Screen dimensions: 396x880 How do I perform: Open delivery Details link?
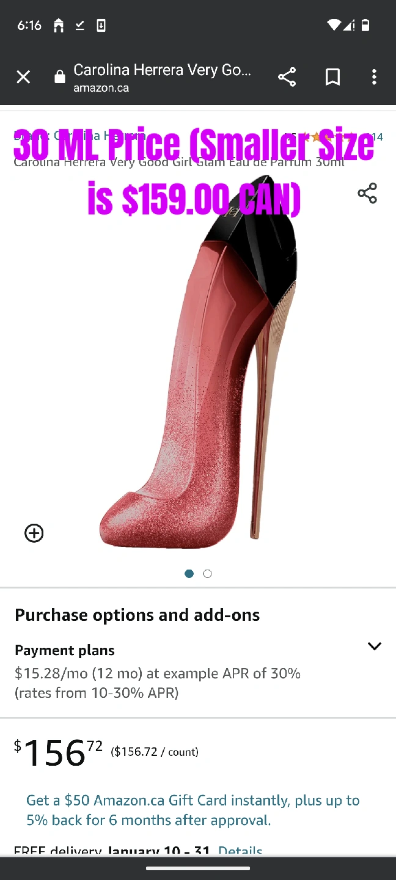(240, 851)
